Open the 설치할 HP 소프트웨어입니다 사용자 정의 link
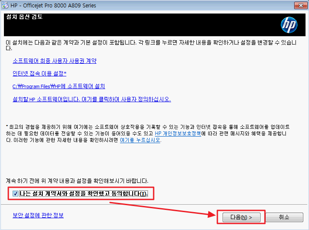The height and width of the screenshot is (230, 309). click(92, 99)
